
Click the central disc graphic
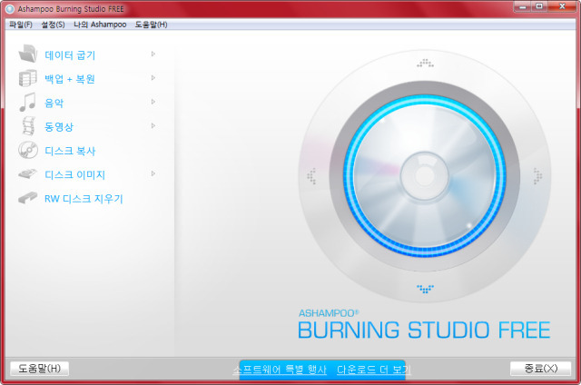(425, 176)
